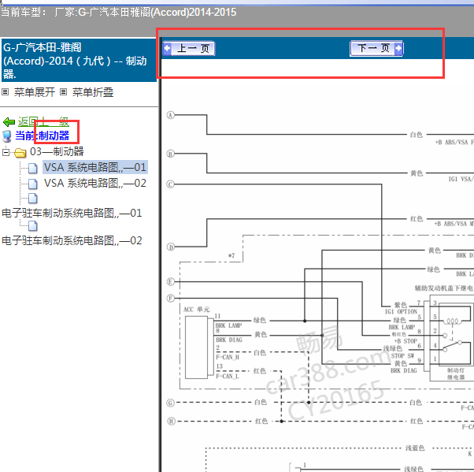This screenshot has width=474, height=472.
Task: Open 电子驻车制动系统电路图,,—01 entry
Action: point(72,213)
